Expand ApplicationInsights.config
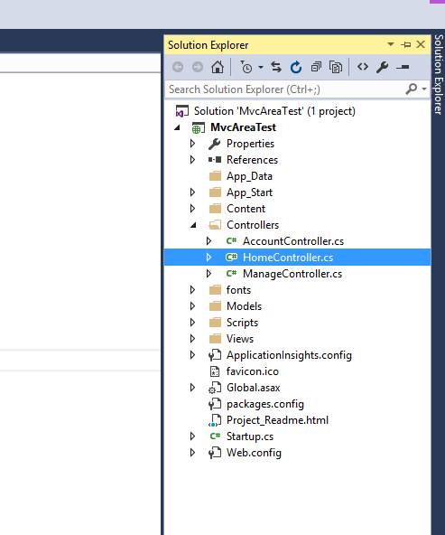 point(192,355)
